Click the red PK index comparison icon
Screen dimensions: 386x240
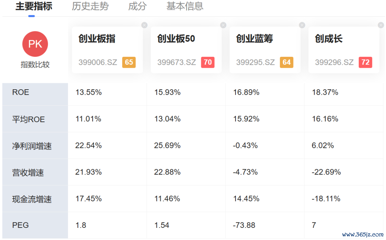[x=35, y=44]
